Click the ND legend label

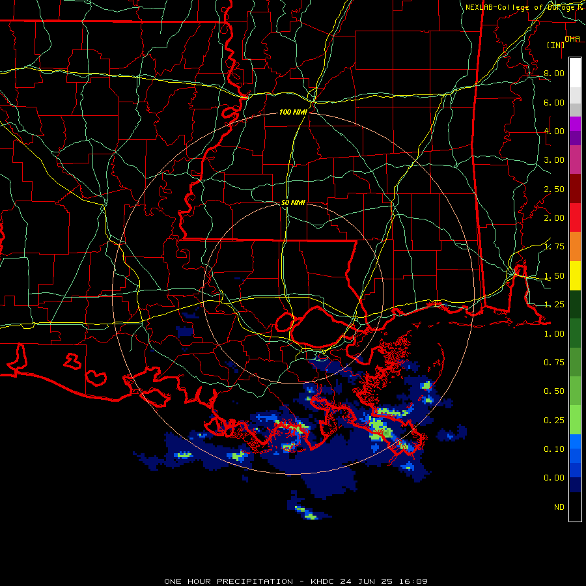coord(559,507)
